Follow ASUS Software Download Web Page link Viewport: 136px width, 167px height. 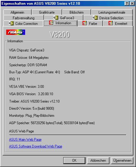pyautogui.click(x=35, y=146)
